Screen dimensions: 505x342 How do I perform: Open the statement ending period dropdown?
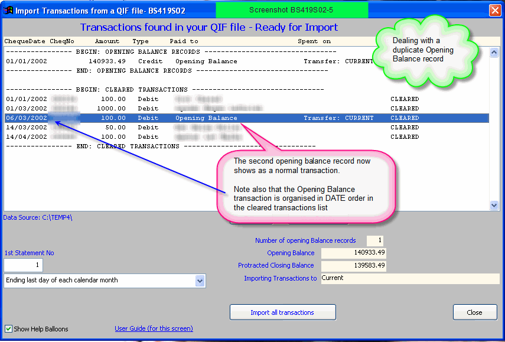(199, 281)
